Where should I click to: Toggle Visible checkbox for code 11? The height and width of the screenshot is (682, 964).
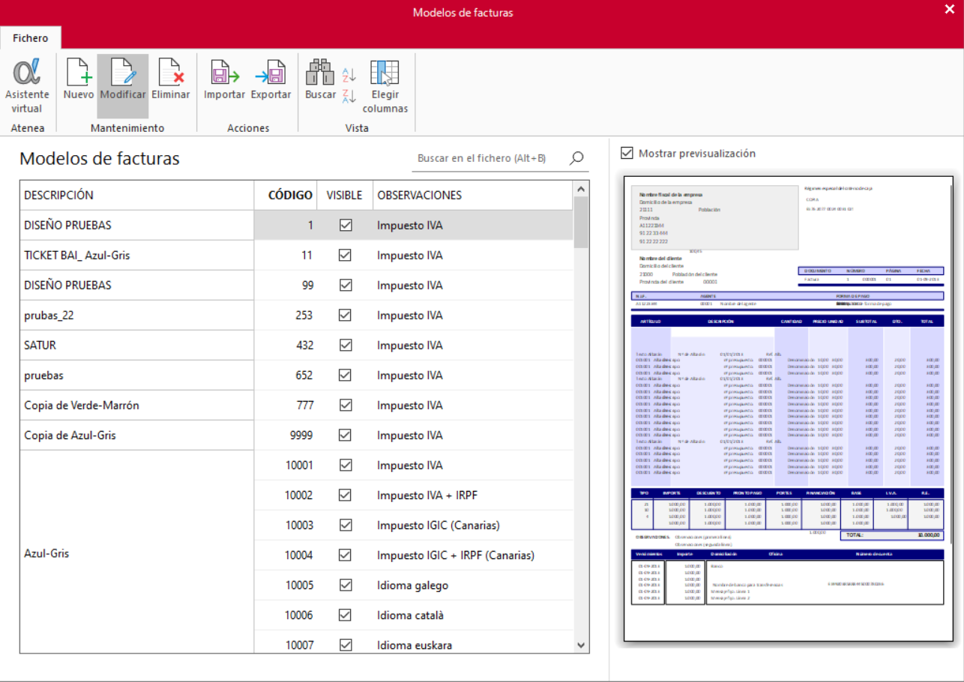[x=346, y=255]
